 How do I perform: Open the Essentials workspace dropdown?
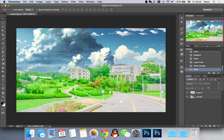[x=212, y=10]
